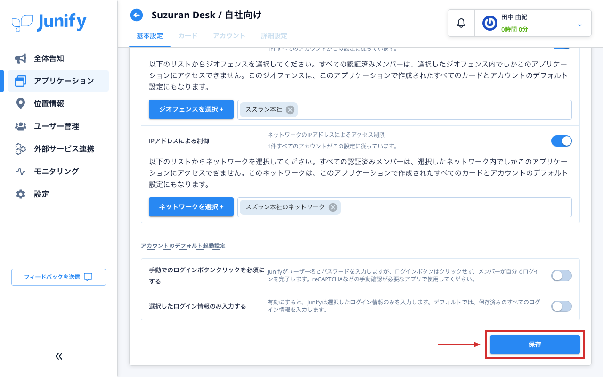This screenshot has width=603, height=377.
Task: Click the Junify logo
Action: [x=49, y=22]
